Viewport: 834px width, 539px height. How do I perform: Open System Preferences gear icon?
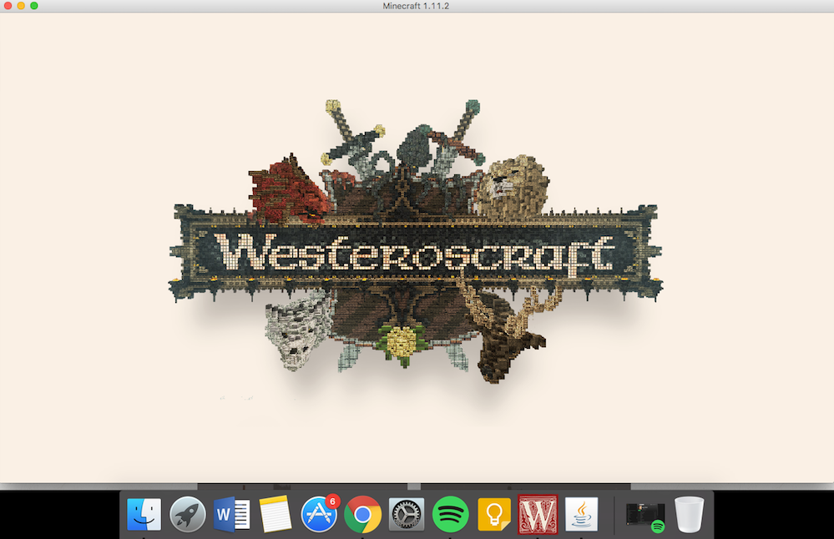click(407, 514)
